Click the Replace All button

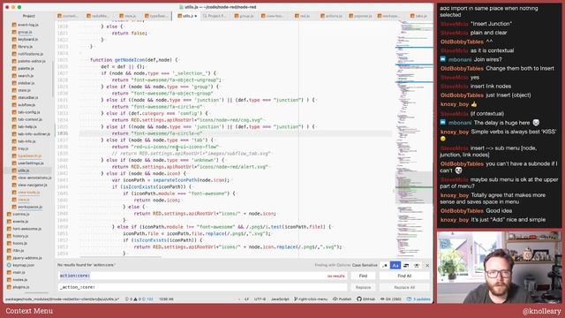click(404, 287)
